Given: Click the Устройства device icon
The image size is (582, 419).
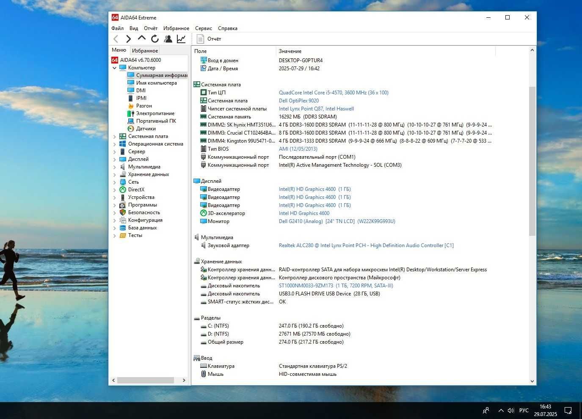Looking at the screenshot, I should (x=123, y=197).
